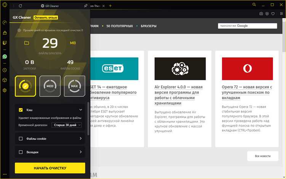
Task: Expand the Файлы cookie section arrow
Action: coord(80,138)
